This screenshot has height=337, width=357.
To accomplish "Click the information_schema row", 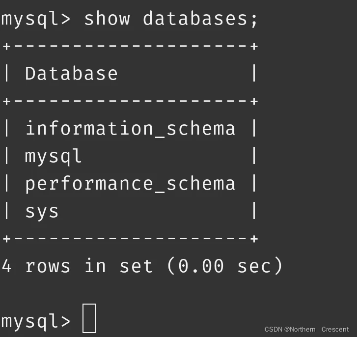I will [130, 129].
